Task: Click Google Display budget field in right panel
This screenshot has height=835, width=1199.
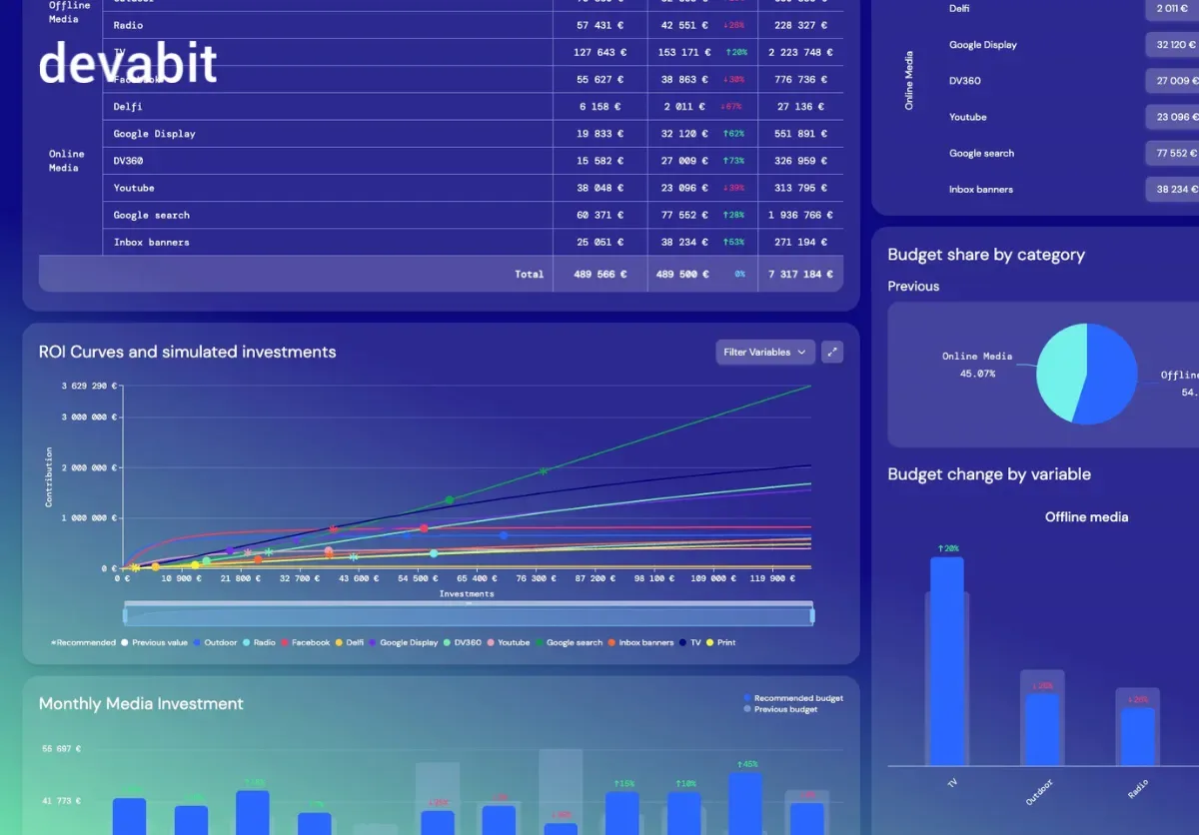Action: click(x=1172, y=45)
